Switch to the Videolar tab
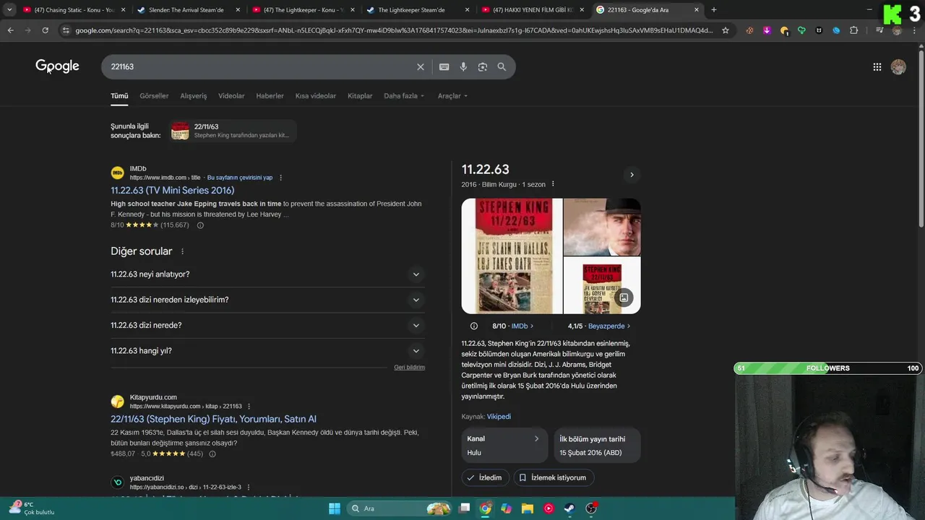Screen dimensions: 925x520 (x=231, y=96)
